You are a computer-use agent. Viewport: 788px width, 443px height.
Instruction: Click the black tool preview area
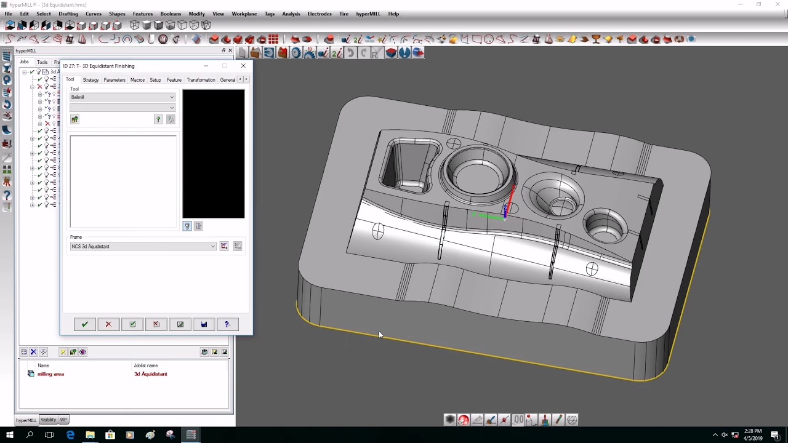(214, 154)
